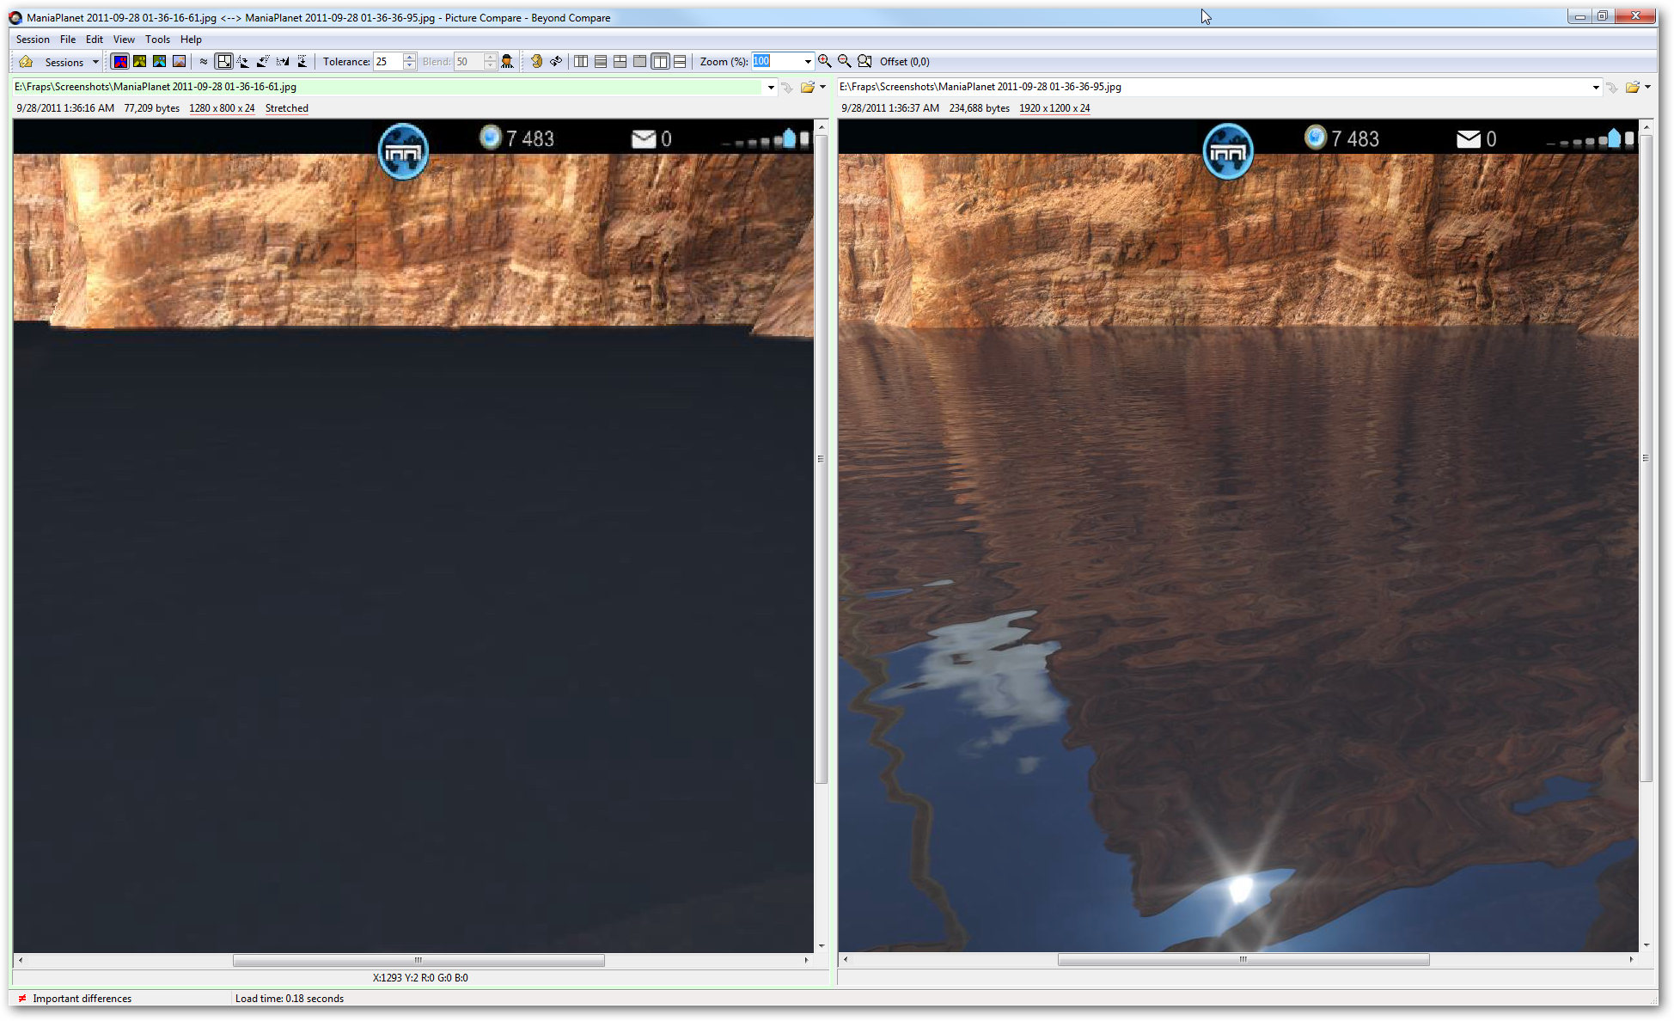Click the Zoom In magnifier icon
1674x1021 pixels.
click(824, 61)
